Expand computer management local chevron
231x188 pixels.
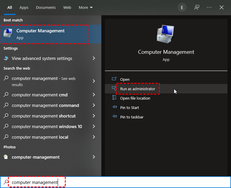[94, 137]
